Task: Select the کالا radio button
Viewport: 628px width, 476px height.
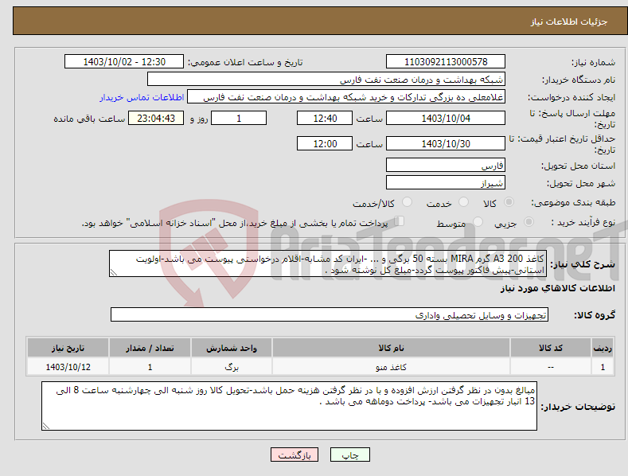Action: pos(509,202)
